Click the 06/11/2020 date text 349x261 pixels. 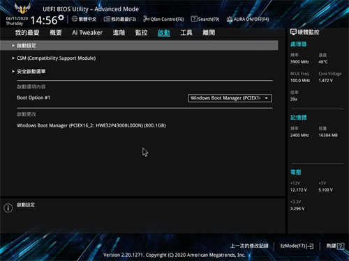[x=17, y=19]
